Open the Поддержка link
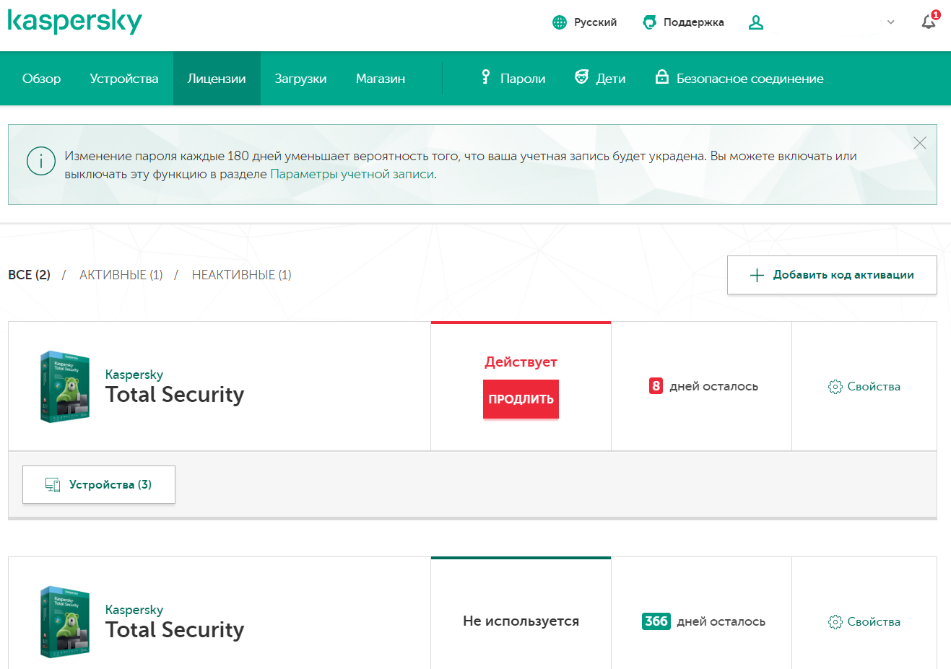Viewport: 951px width, 669px height. tap(694, 22)
